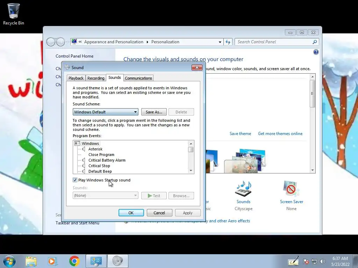Open recent pages dropdown arrow

point(67,42)
